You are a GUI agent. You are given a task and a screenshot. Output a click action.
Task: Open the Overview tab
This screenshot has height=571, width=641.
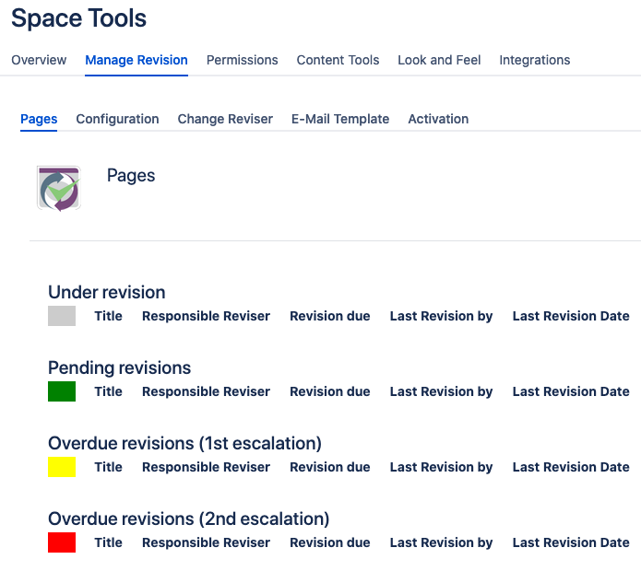[39, 60]
